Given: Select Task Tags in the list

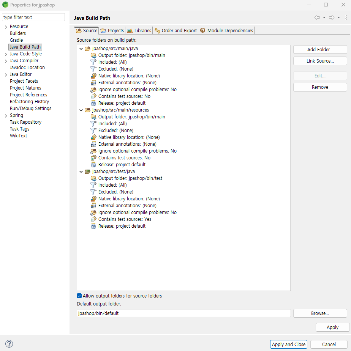Looking at the screenshot, I should (19, 129).
